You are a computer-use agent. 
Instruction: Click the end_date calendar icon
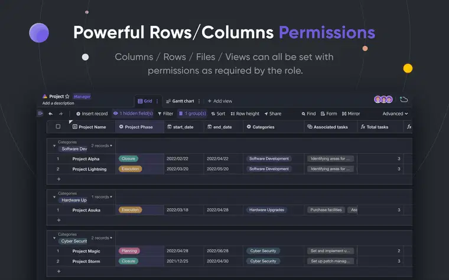tap(210, 127)
